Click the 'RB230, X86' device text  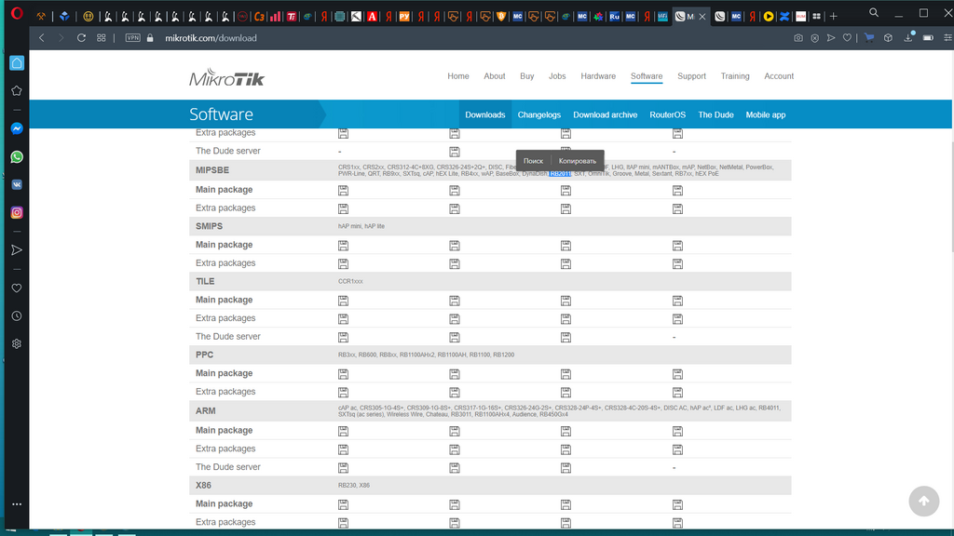(x=353, y=486)
